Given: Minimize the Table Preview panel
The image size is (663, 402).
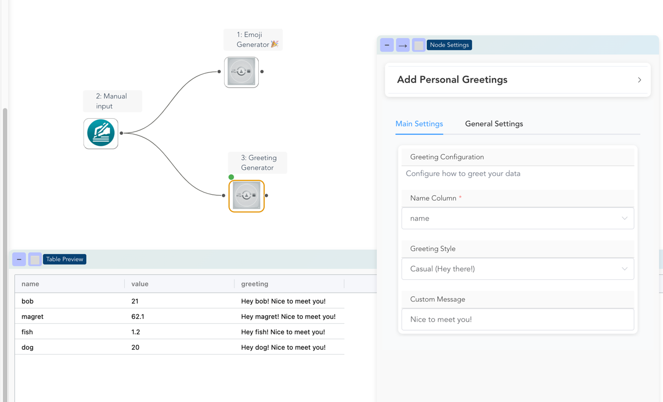Looking at the screenshot, I should pyautogui.click(x=19, y=259).
